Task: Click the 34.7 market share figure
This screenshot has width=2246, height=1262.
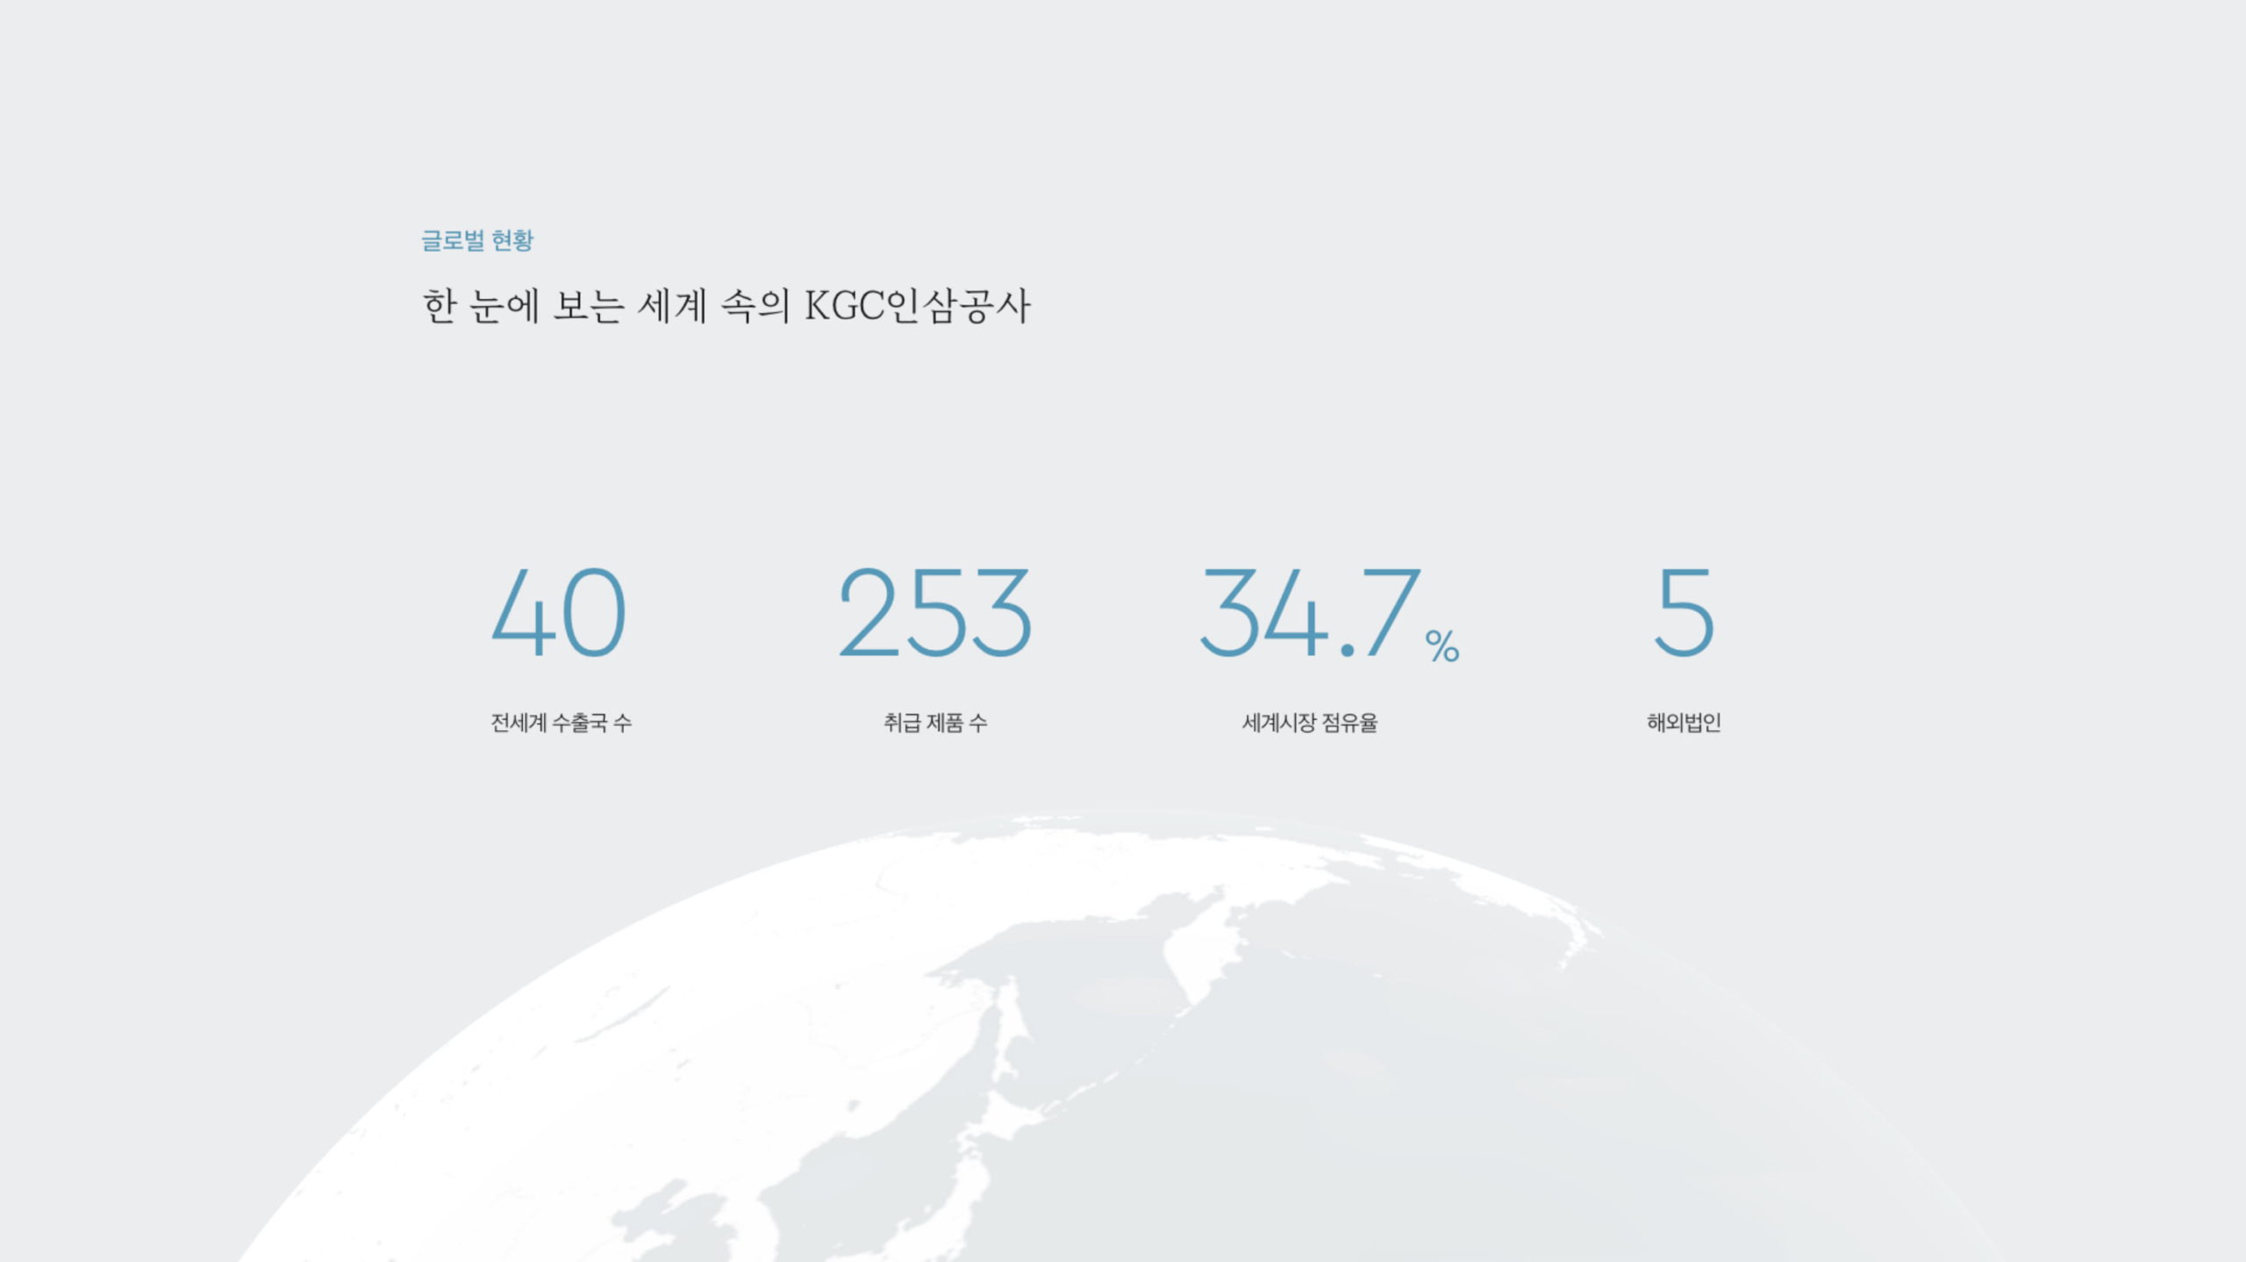Action: tap(1310, 613)
